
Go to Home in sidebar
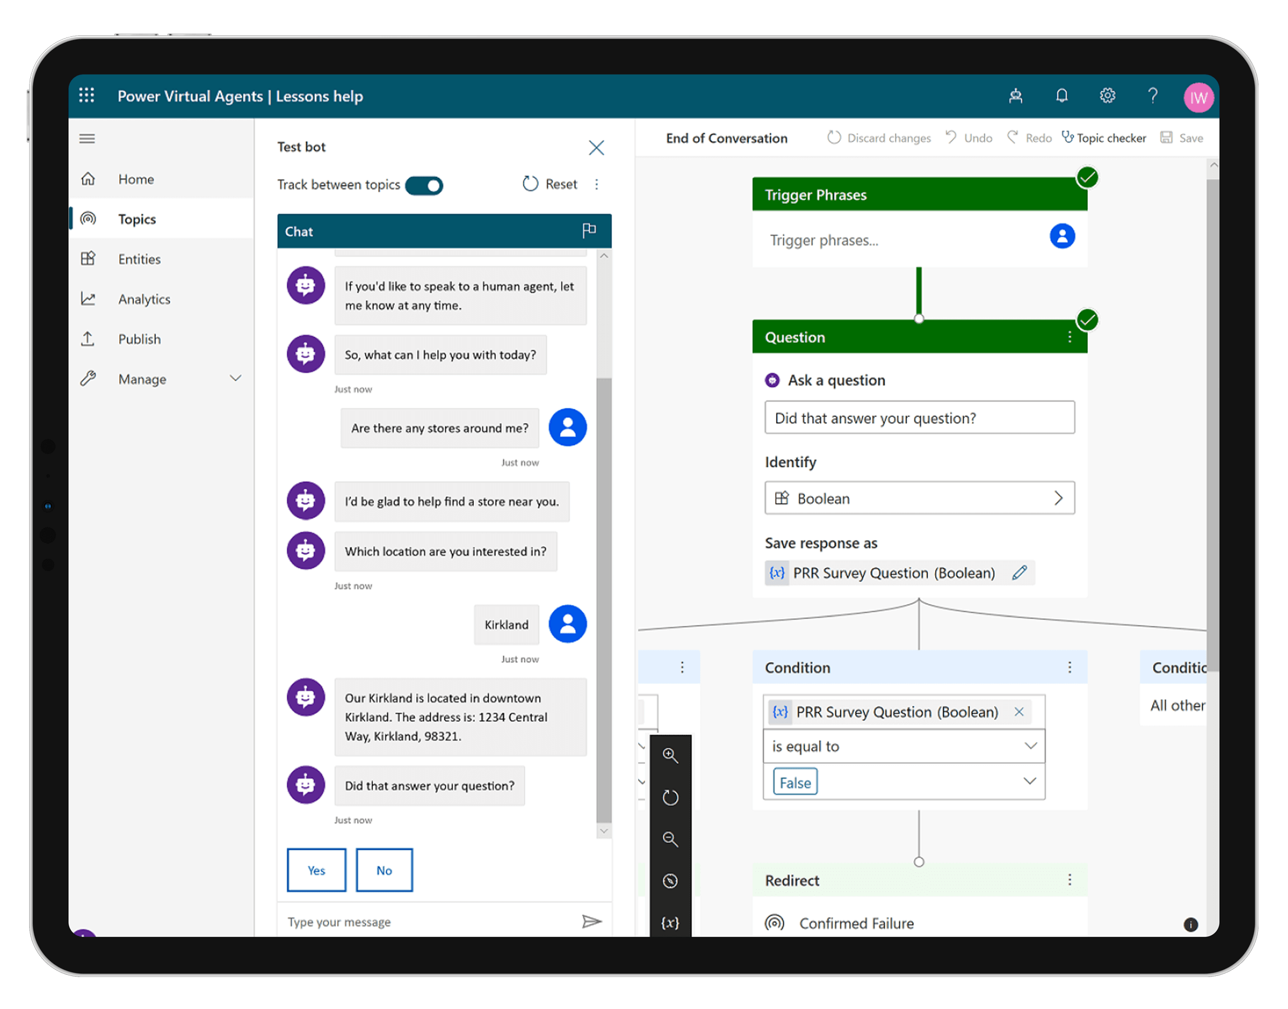coord(161,179)
